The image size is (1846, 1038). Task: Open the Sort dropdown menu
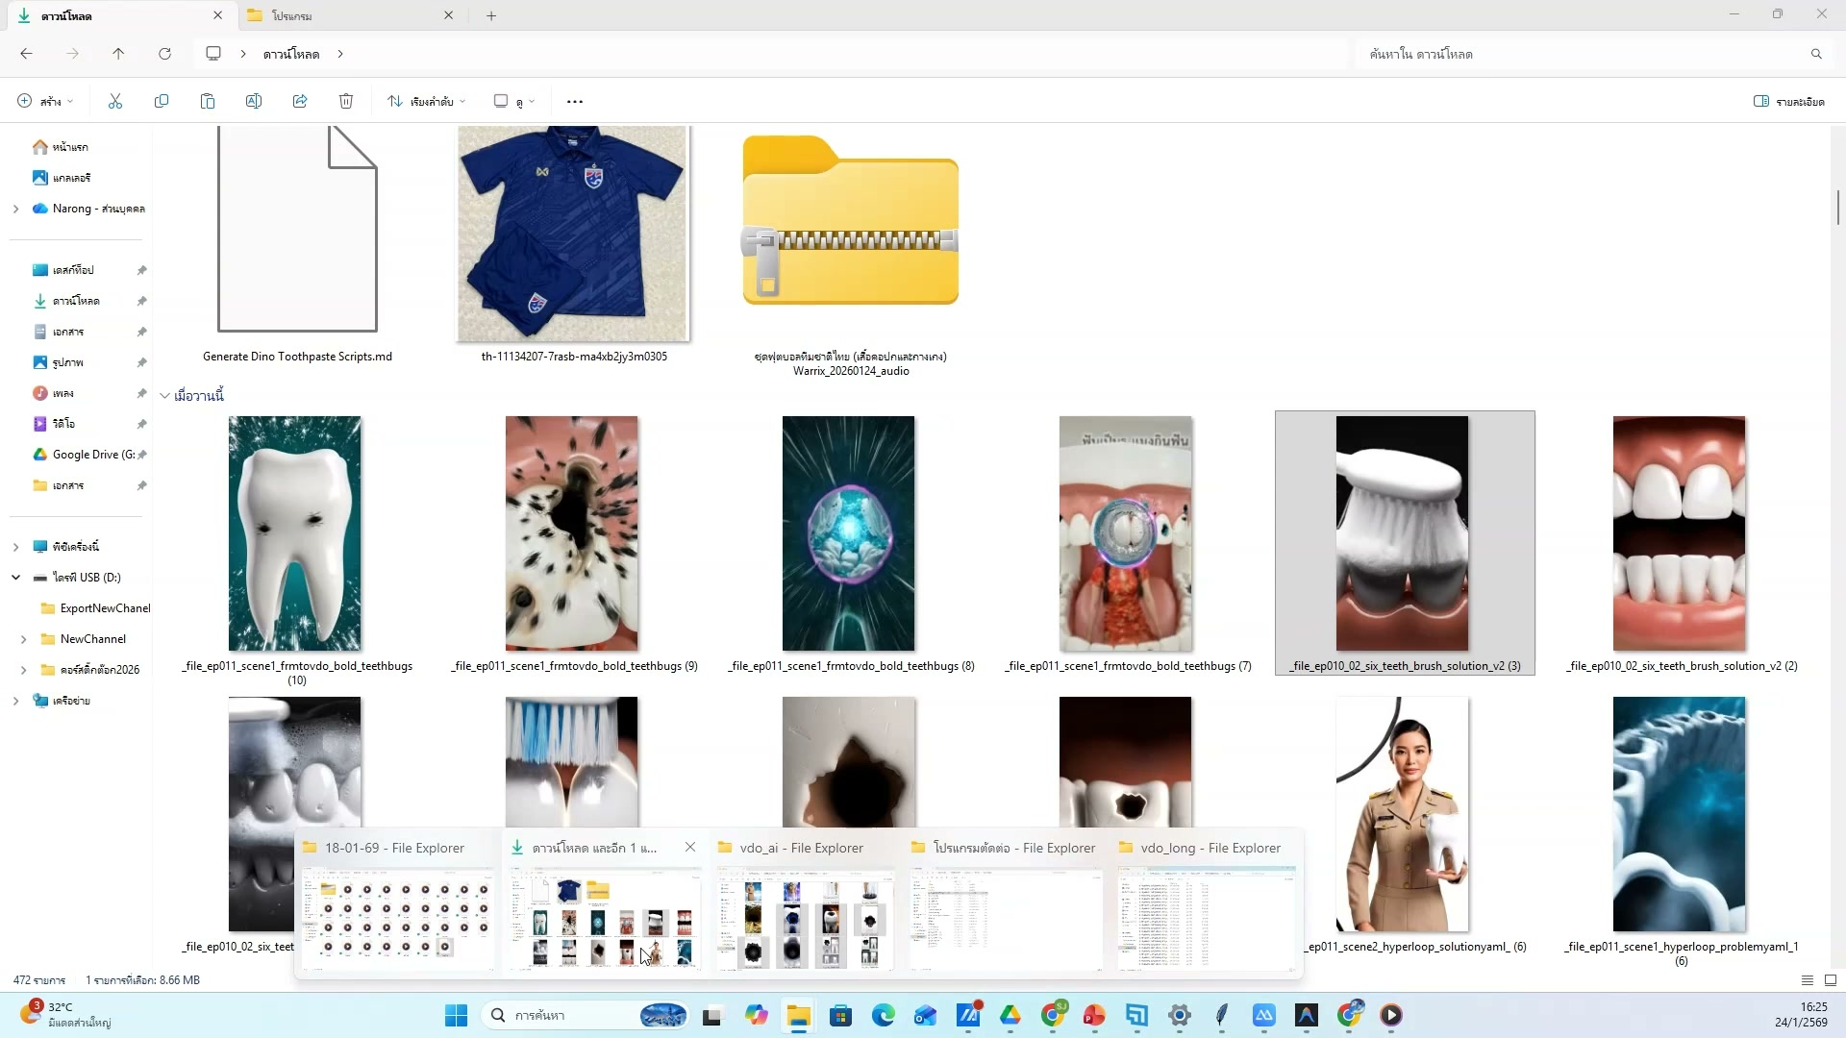click(427, 101)
